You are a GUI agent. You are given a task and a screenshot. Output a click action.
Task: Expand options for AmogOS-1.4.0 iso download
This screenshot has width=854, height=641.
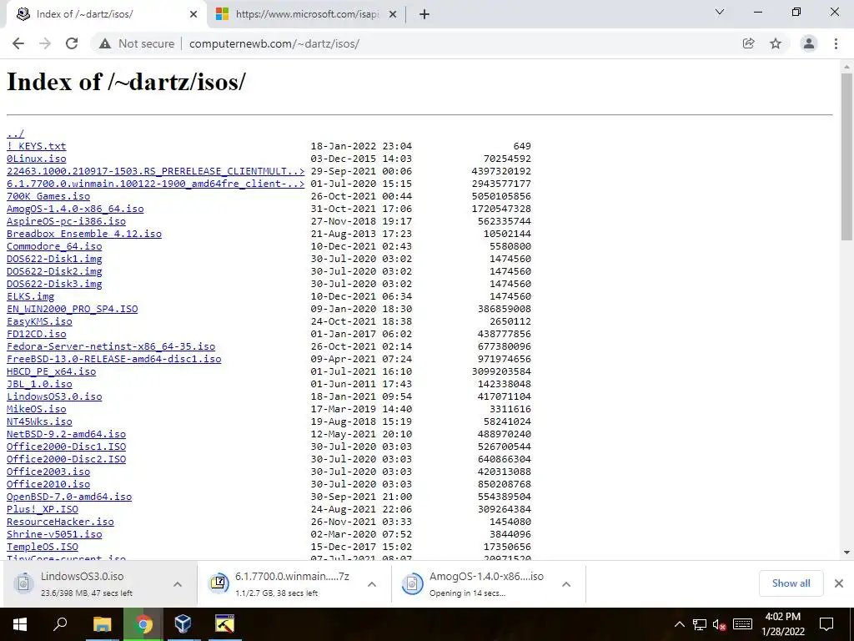[566, 584]
